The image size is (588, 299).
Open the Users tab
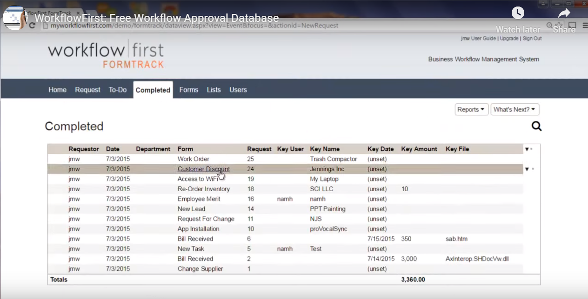[238, 90]
